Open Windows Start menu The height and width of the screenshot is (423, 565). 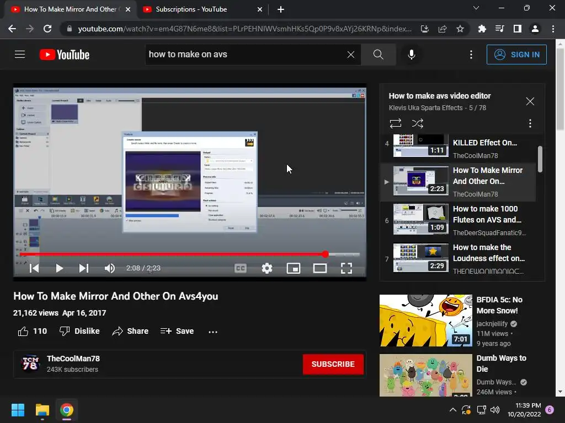tap(18, 410)
